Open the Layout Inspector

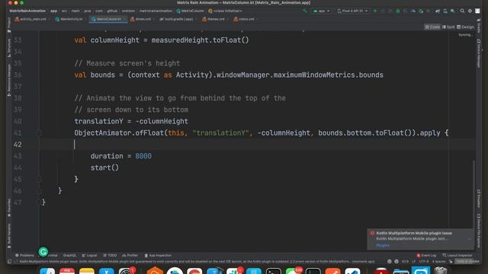pyautogui.click(x=457, y=256)
